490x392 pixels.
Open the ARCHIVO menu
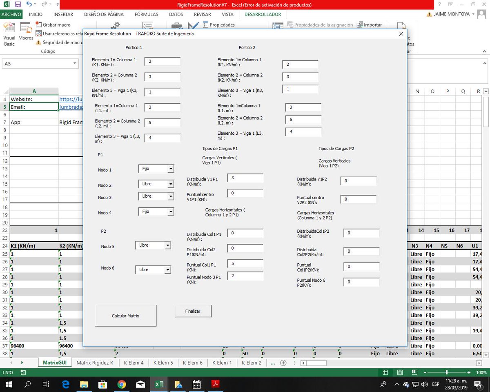pyautogui.click(x=11, y=14)
